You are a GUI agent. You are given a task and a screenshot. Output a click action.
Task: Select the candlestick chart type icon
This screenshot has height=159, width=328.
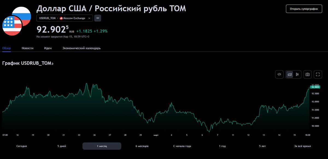coord(297,74)
